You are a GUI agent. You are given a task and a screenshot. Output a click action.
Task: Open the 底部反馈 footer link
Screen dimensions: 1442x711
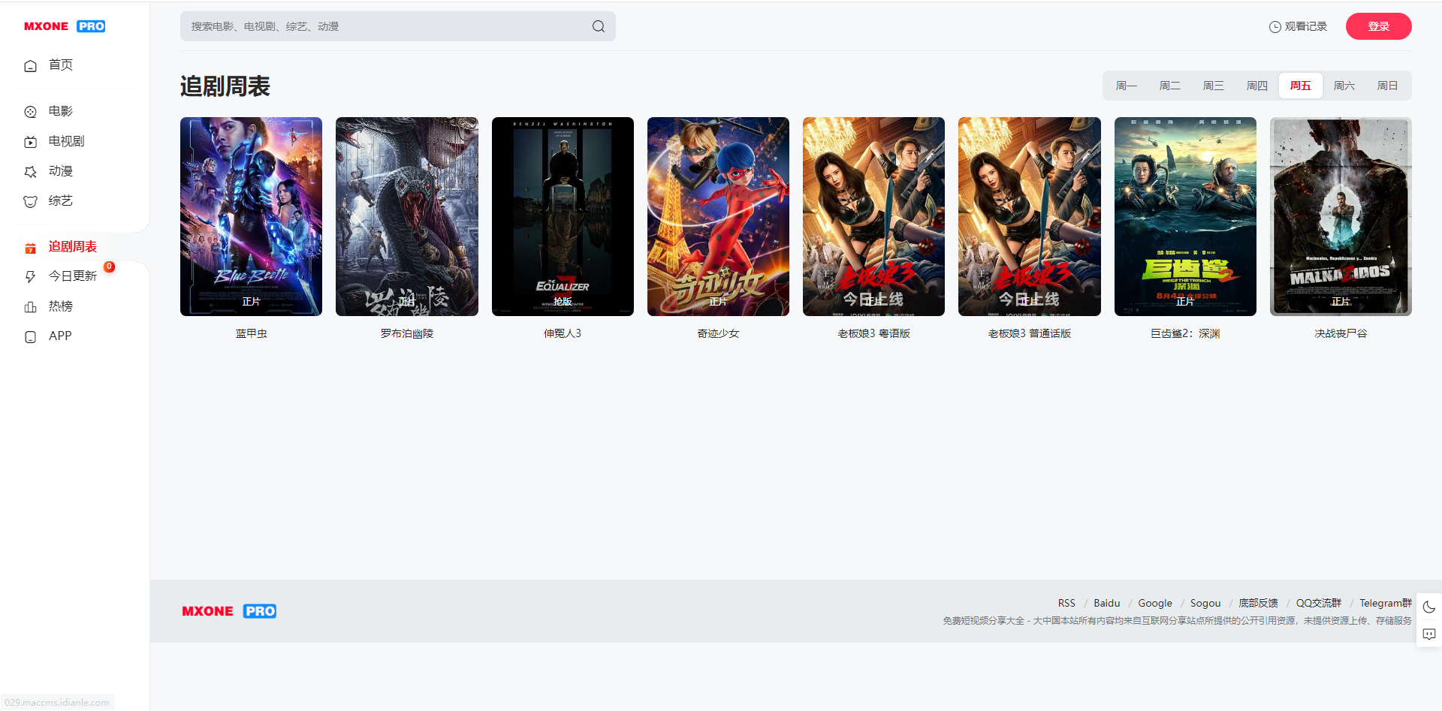coord(1258,603)
